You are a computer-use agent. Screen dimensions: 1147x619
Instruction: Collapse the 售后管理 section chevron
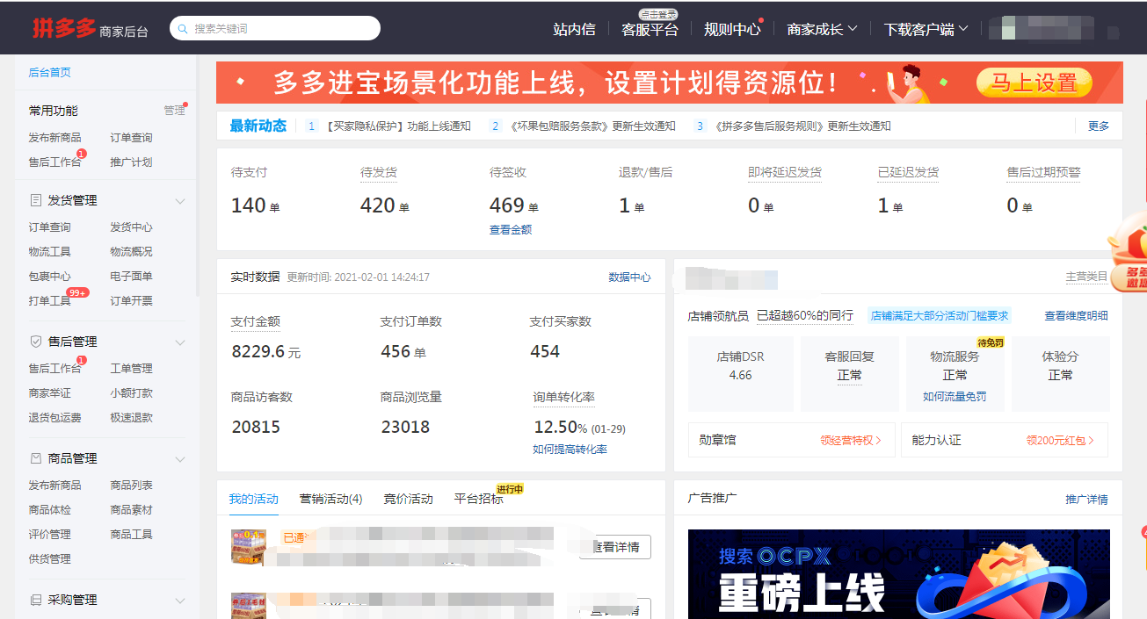point(180,342)
